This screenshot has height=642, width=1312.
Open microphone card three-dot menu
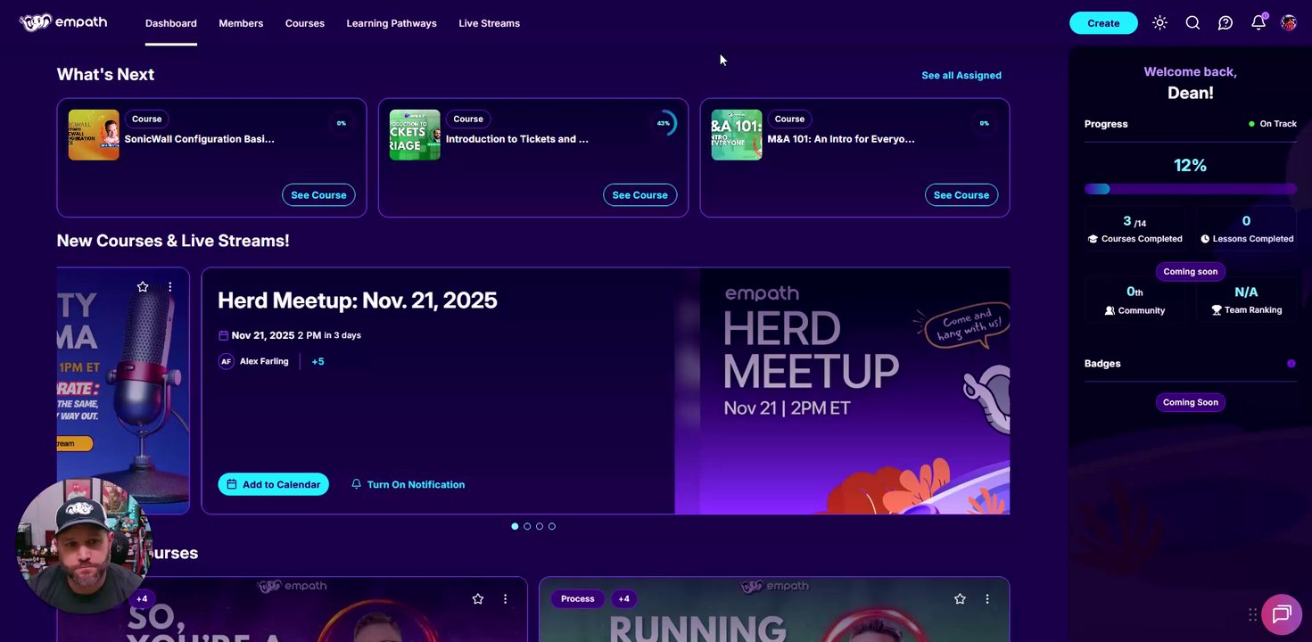tap(169, 286)
